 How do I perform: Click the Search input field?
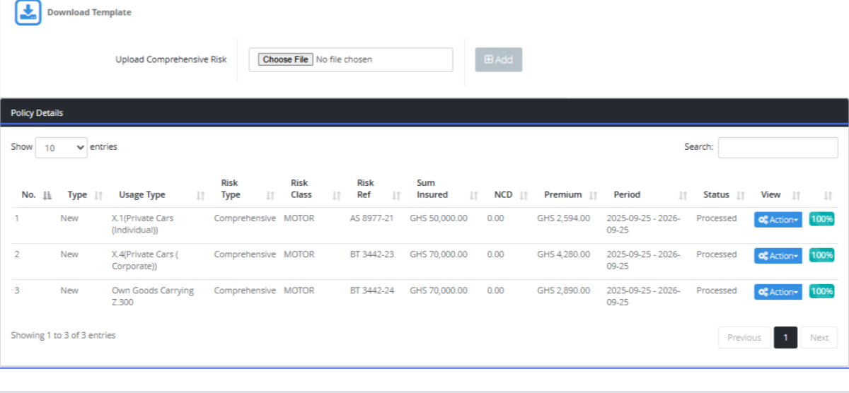pyautogui.click(x=778, y=148)
